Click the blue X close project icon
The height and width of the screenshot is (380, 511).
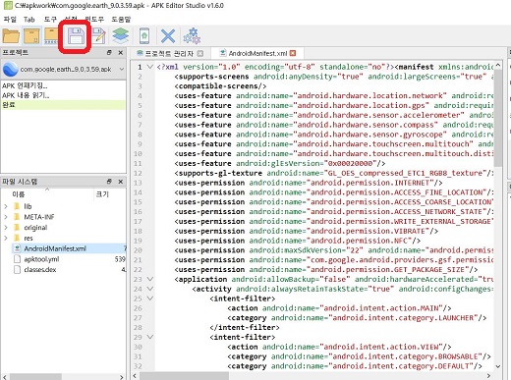tap(168, 36)
